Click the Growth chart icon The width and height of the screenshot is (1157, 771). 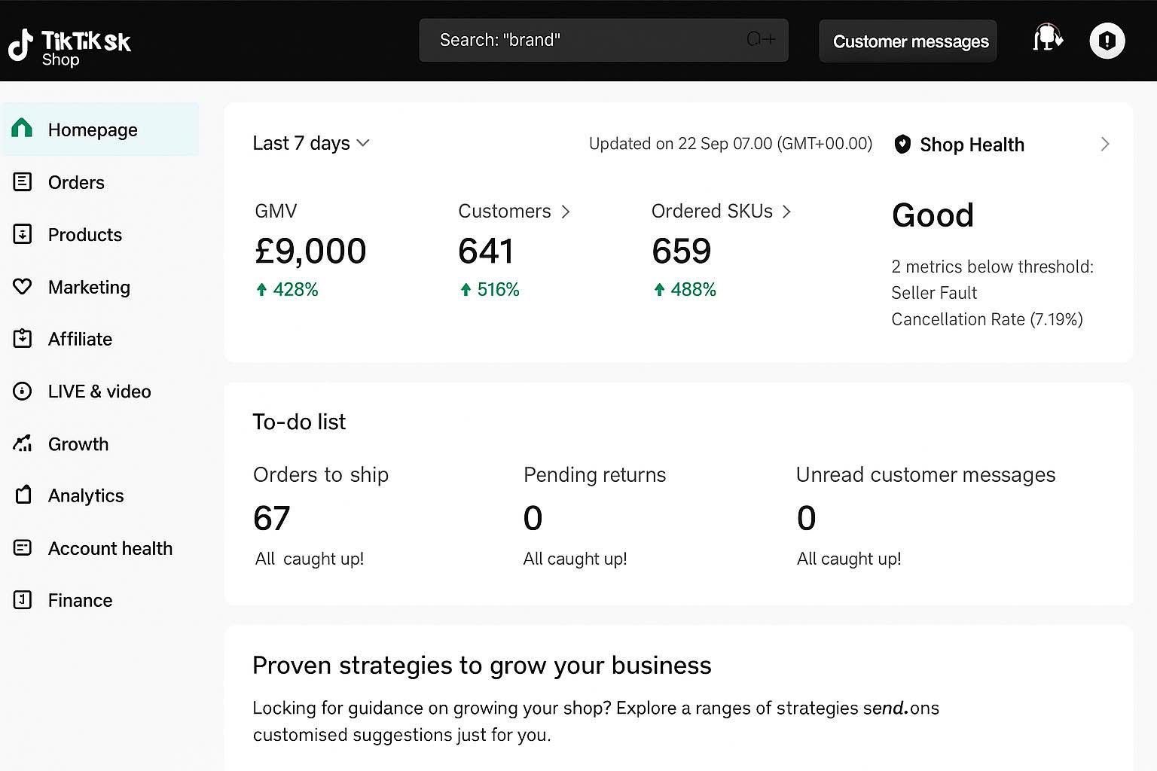click(23, 443)
